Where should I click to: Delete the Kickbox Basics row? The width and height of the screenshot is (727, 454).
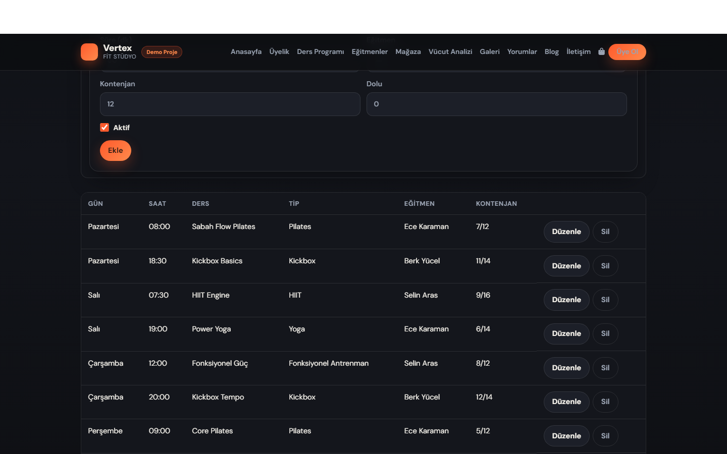pyautogui.click(x=605, y=266)
